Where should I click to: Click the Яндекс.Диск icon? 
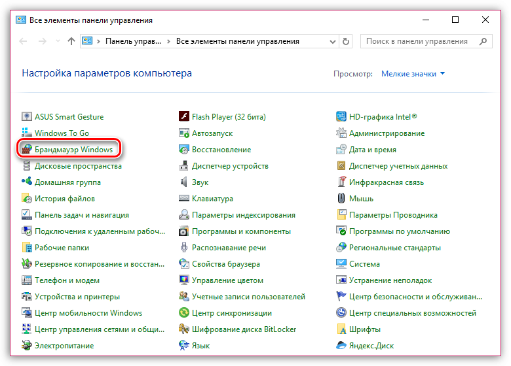coord(341,346)
